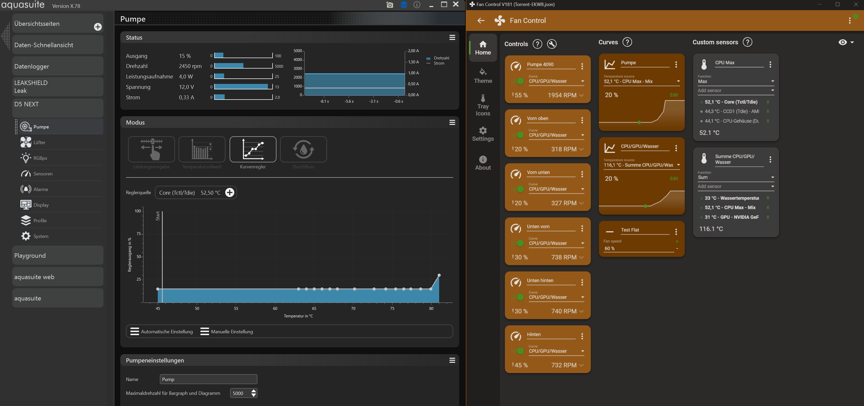864x406 pixels.
Task: Click the pump Name input field
Action: 208,379
